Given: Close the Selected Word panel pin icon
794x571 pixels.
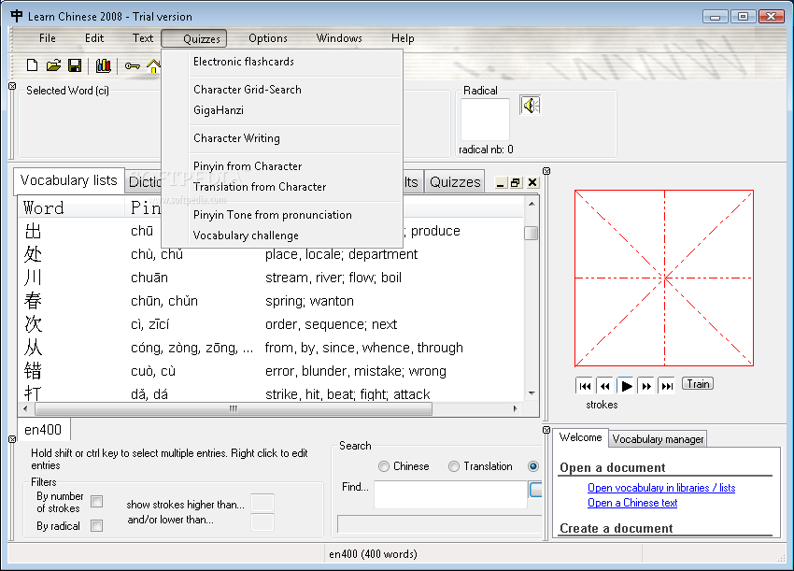Looking at the screenshot, I should (x=13, y=86).
